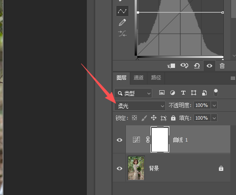The image size is (236, 195).
Task: Lock all padlock icon
Action: [x=173, y=118]
